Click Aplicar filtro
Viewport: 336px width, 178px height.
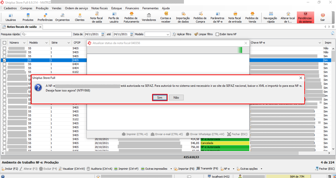click(x=182, y=34)
